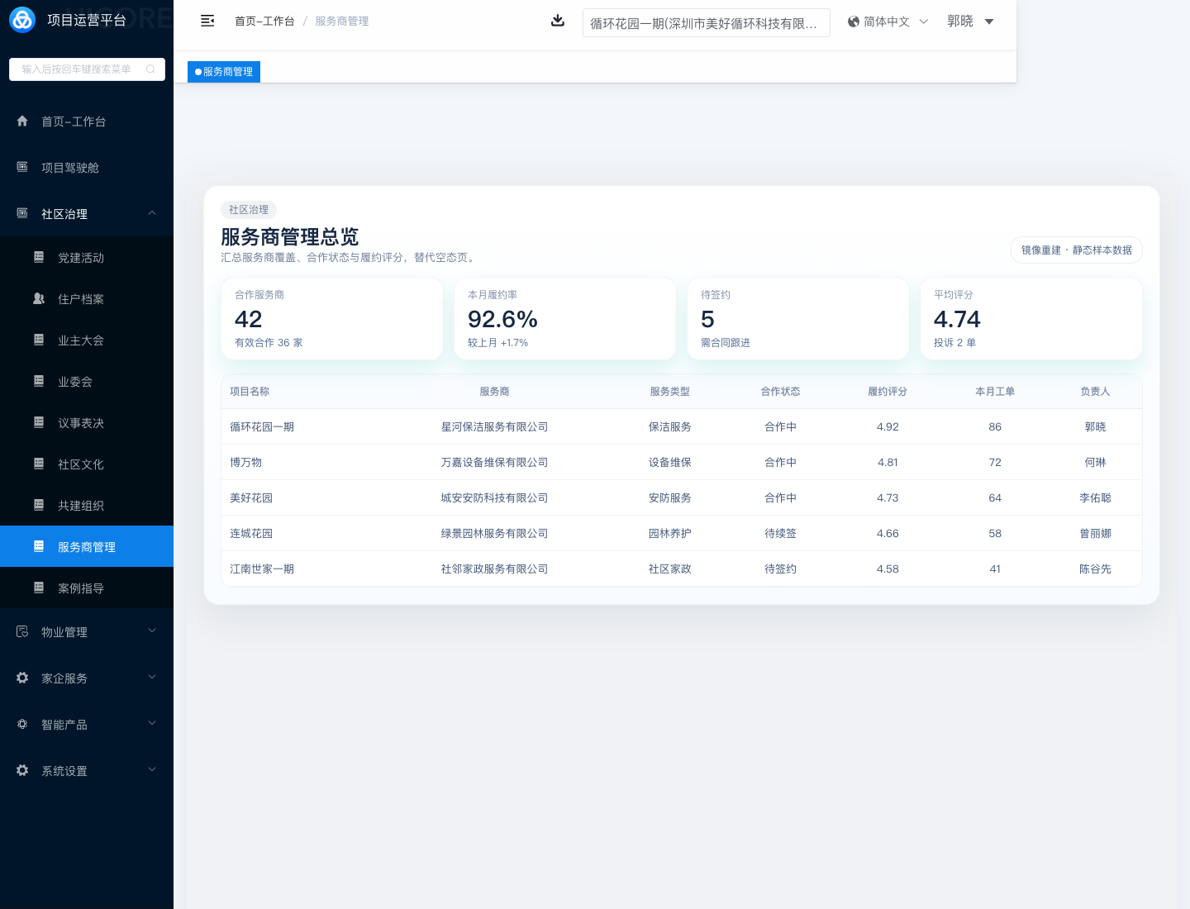1190x909 pixels.
Task: Click the 镜像重建 · 静态样本数据 button
Action: [x=1076, y=250]
